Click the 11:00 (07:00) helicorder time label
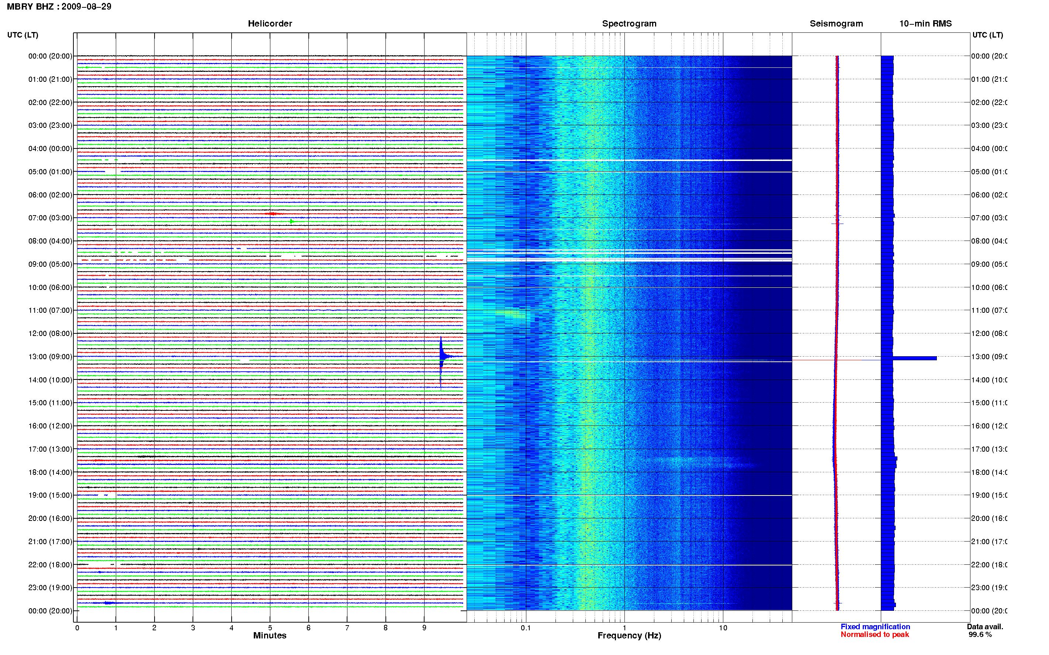This screenshot has height=655, width=1049. tap(50, 310)
